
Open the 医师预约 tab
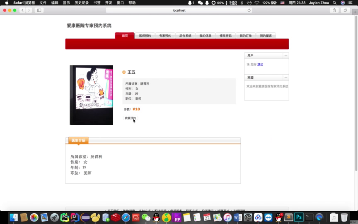[x=145, y=36]
